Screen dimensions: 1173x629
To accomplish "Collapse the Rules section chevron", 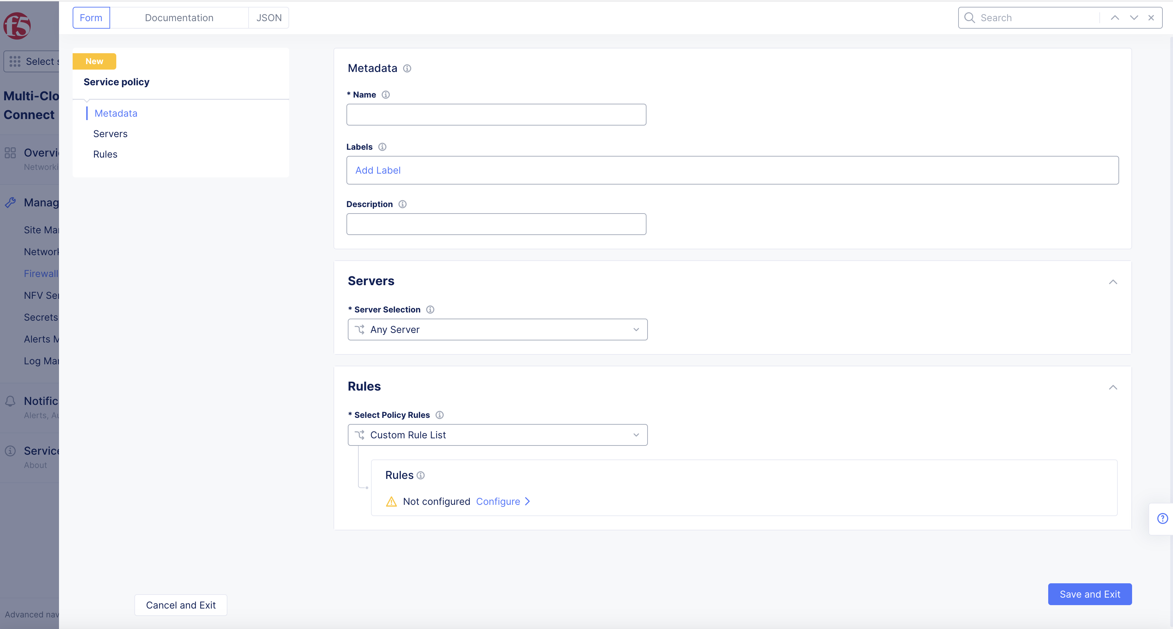I will tap(1113, 387).
